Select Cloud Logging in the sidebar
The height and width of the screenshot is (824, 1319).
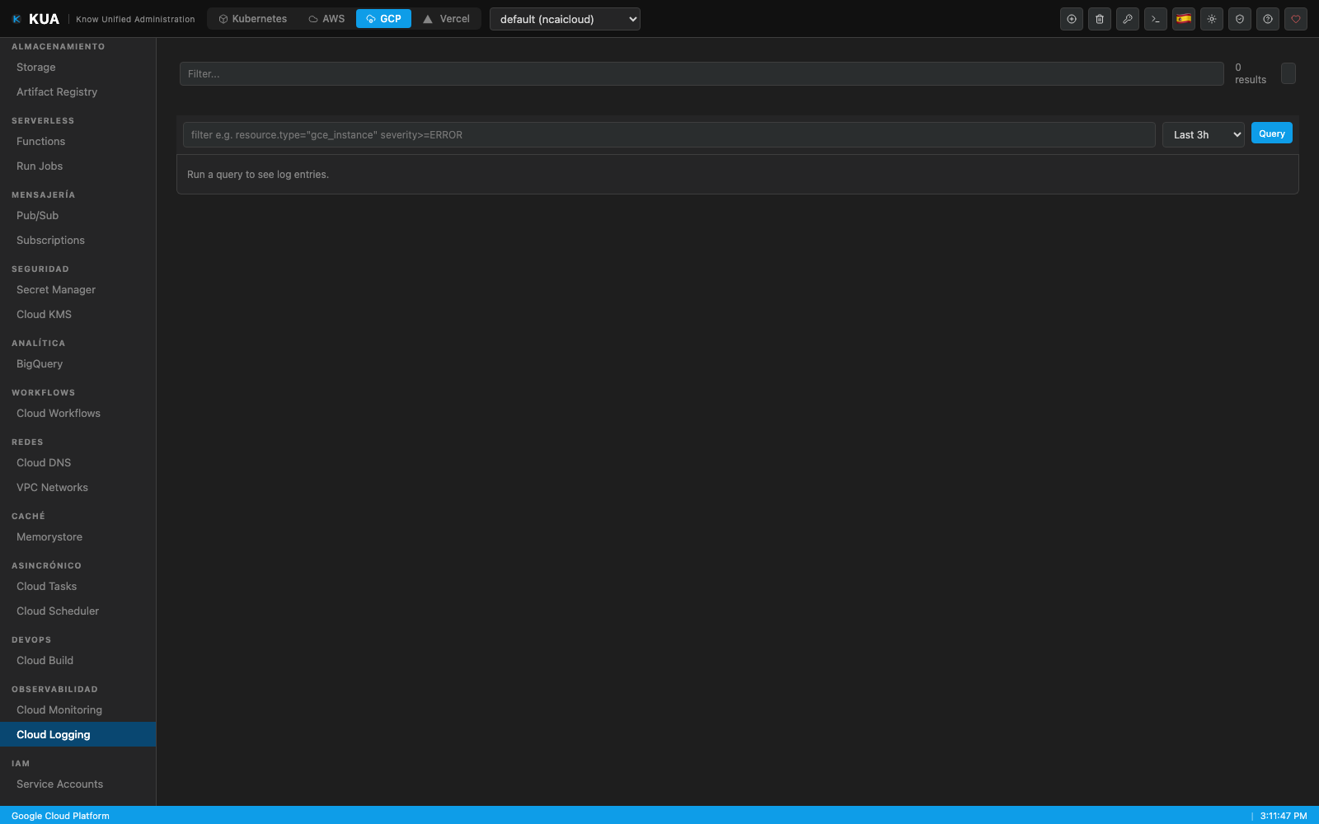coord(78,735)
